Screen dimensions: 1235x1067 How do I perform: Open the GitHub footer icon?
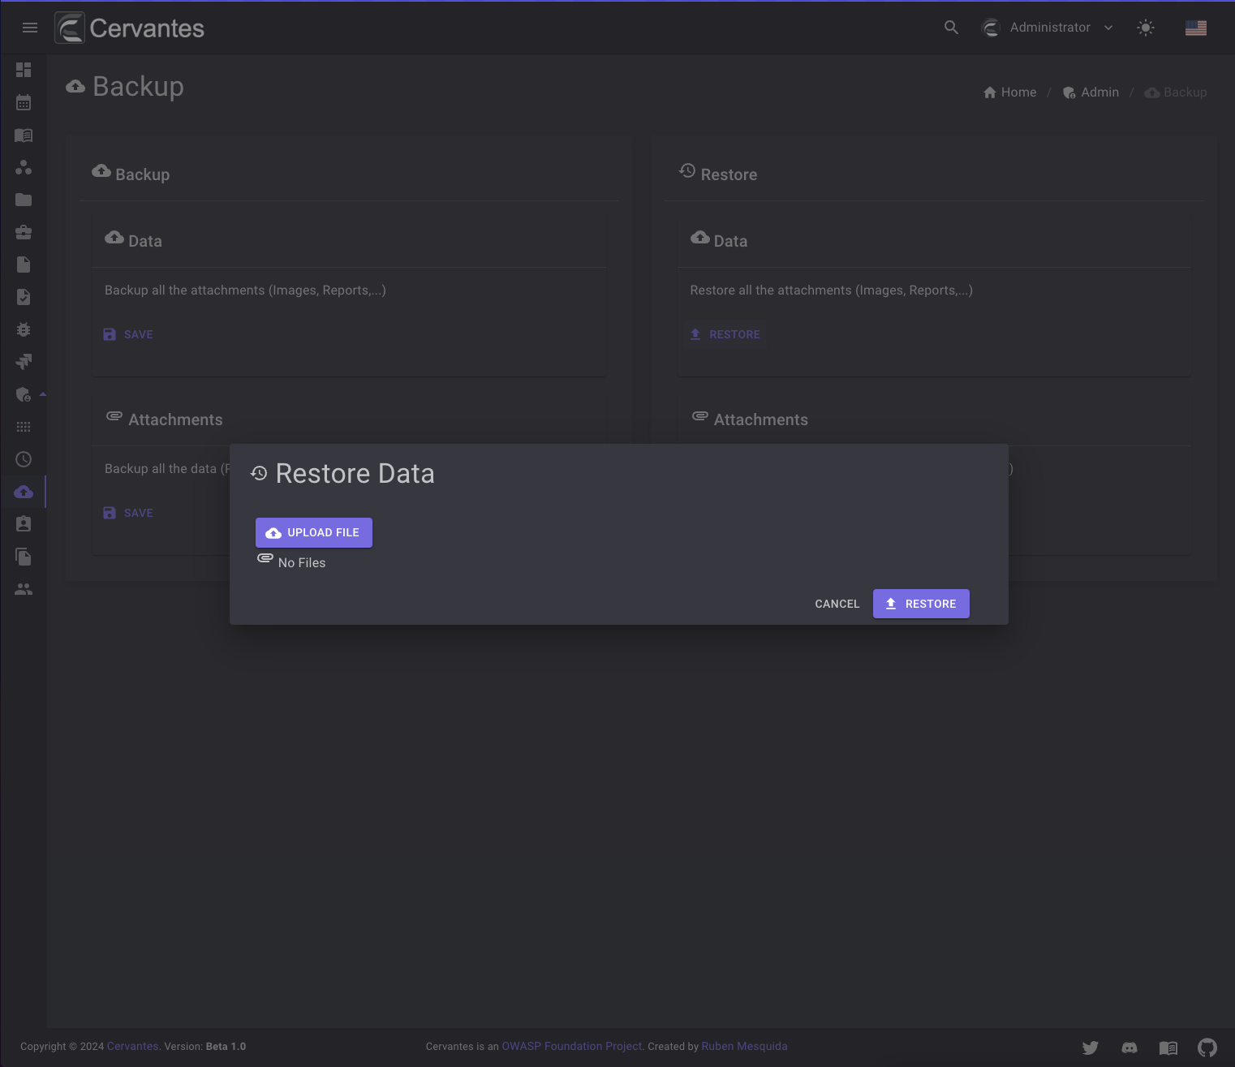[x=1207, y=1048]
